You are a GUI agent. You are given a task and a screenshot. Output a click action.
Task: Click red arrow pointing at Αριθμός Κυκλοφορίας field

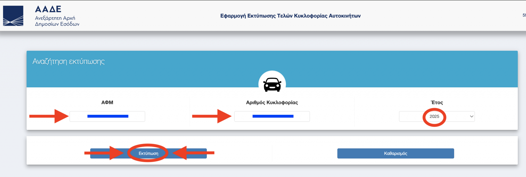(x=212, y=116)
